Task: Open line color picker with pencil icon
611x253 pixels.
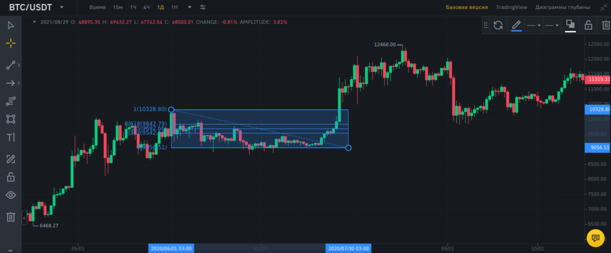Action: pos(516,25)
